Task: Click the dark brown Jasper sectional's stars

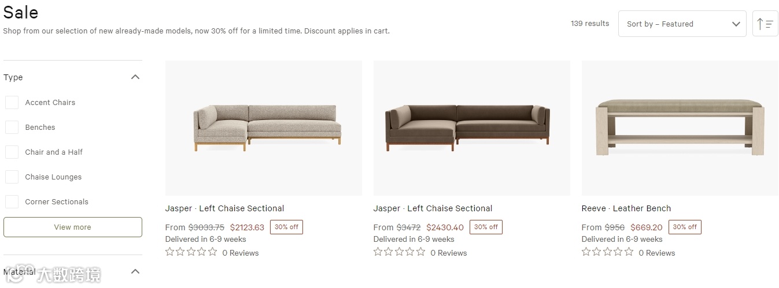Action: coord(399,252)
